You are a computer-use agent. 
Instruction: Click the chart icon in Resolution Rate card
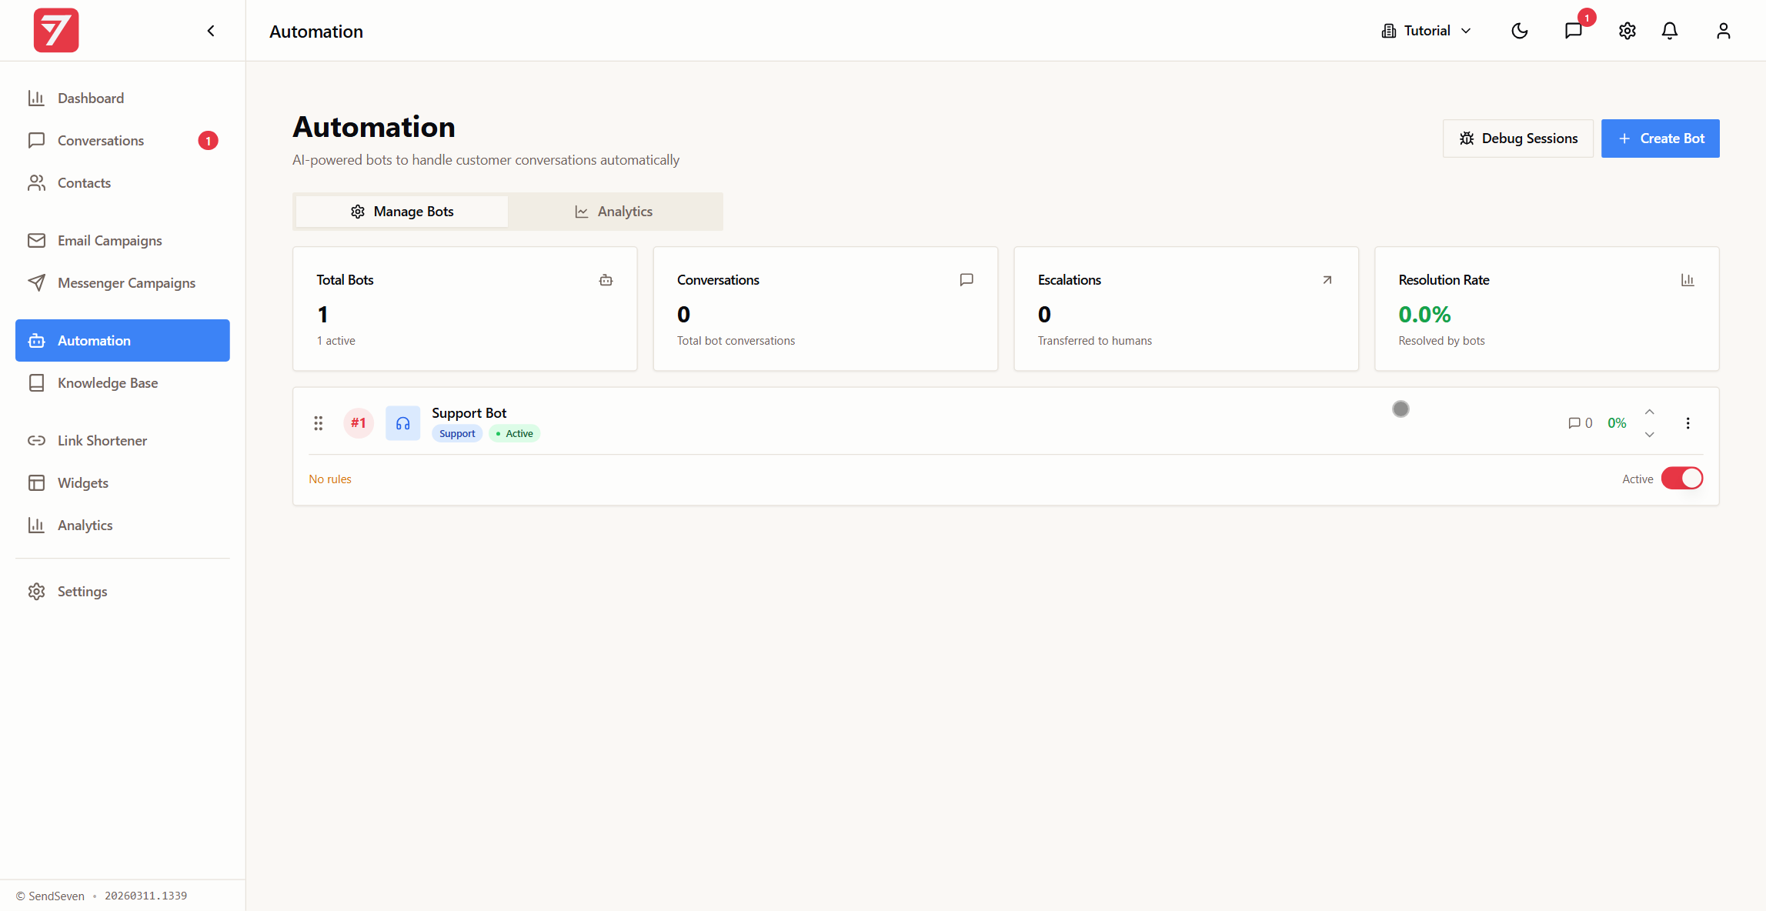coord(1688,280)
